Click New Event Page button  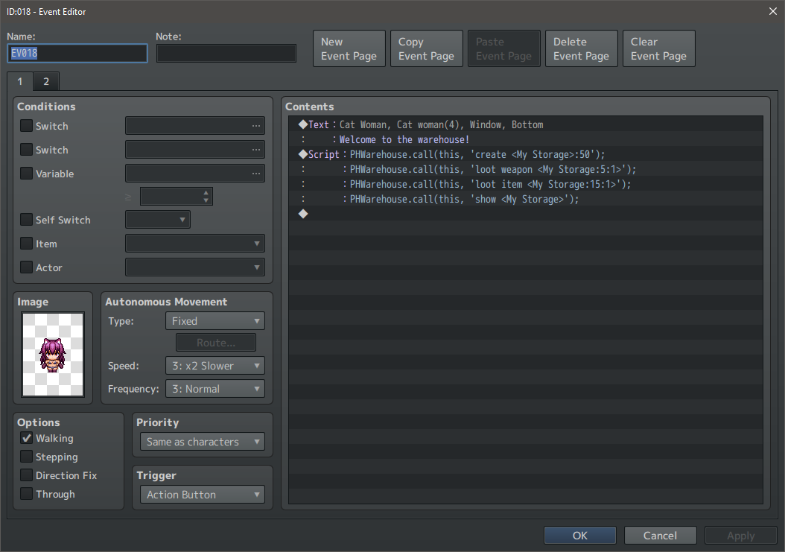click(349, 48)
